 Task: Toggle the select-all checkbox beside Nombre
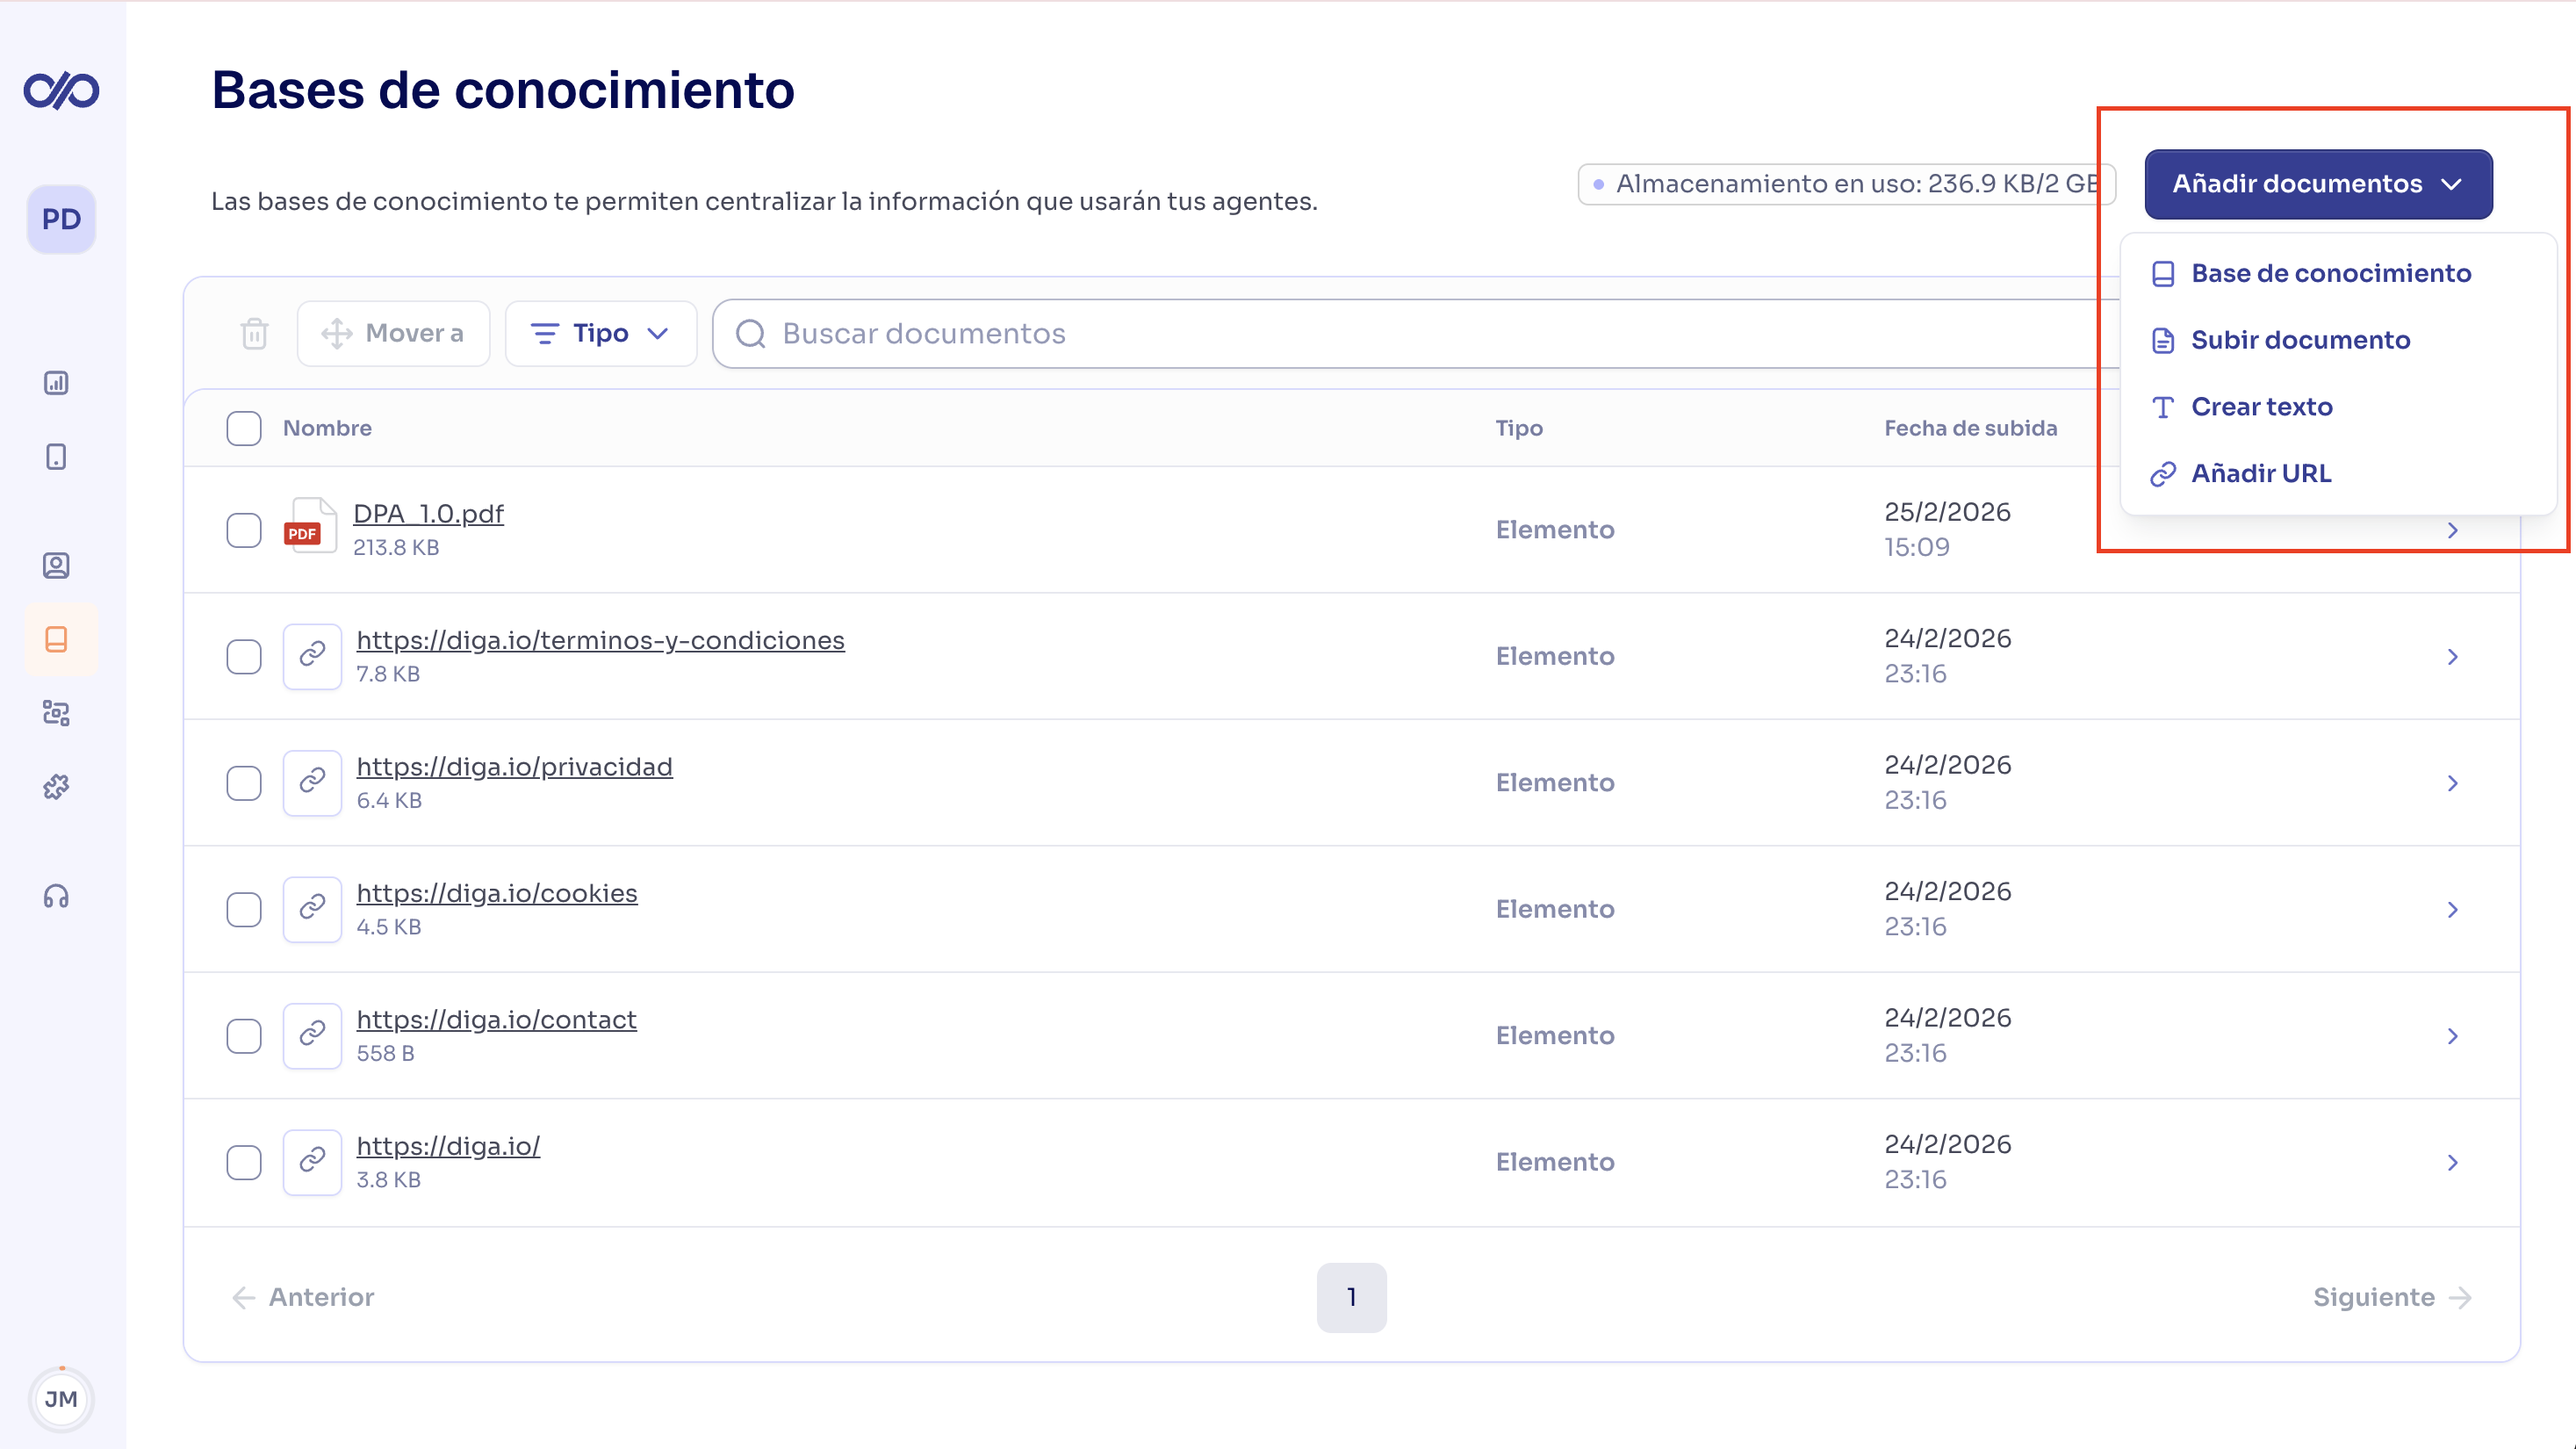[x=244, y=428]
